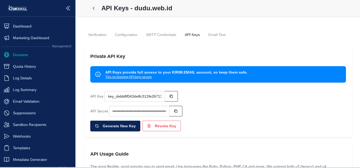Select the Domains globe icon in sidebar

point(7,55)
